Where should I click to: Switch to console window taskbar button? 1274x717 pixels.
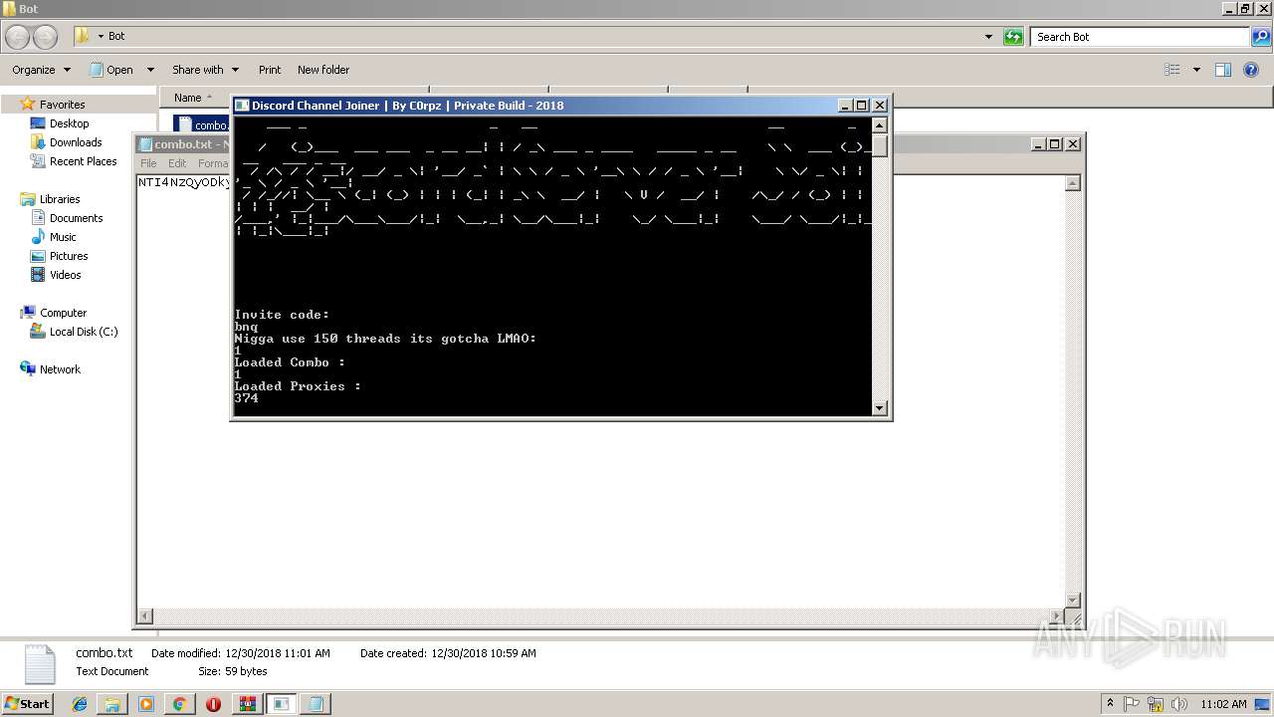pos(281,704)
